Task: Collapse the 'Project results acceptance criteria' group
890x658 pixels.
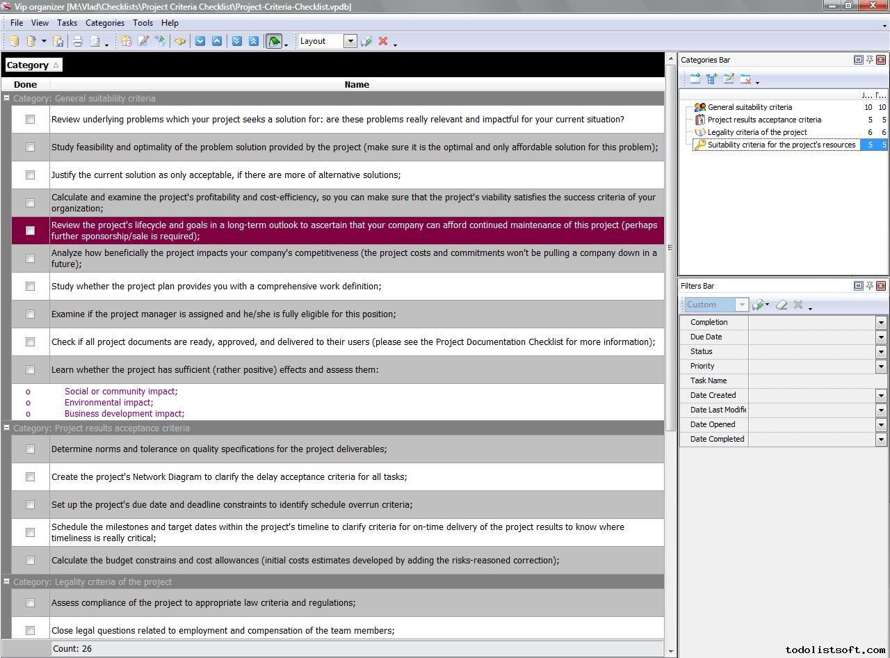Action: (x=6, y=428)
